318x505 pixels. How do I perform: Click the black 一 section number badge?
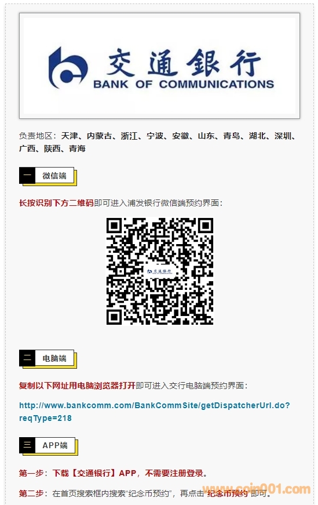pos(27,176)
